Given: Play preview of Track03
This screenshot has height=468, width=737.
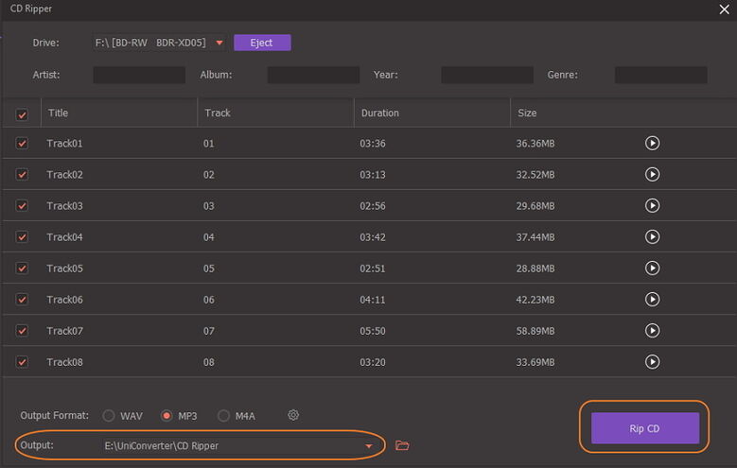Looking at the screenshot, I should click(652, 205).
